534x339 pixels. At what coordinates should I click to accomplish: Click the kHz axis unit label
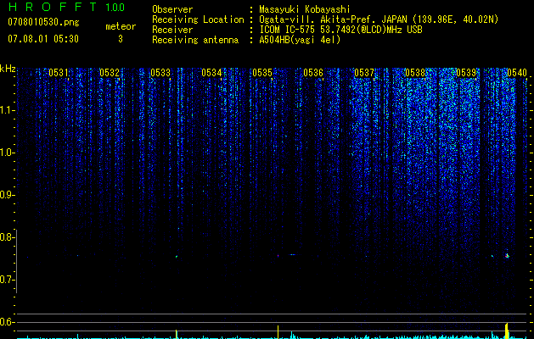click(x=8, y=69)
